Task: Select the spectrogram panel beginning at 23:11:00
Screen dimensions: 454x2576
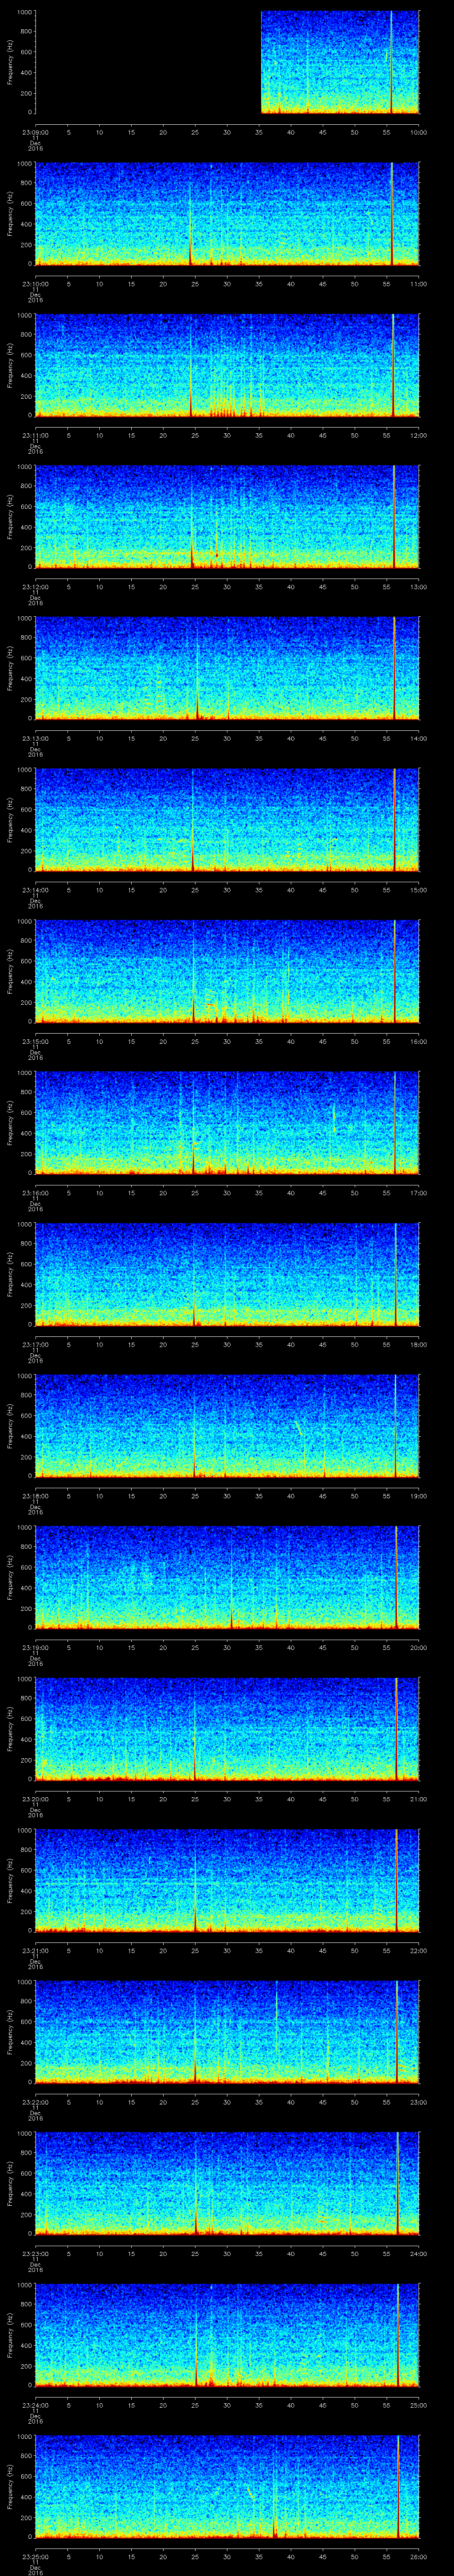Action: click(x=227, y=365)
